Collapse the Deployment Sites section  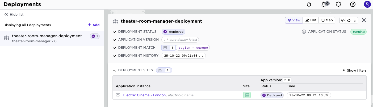coord(114,71)
